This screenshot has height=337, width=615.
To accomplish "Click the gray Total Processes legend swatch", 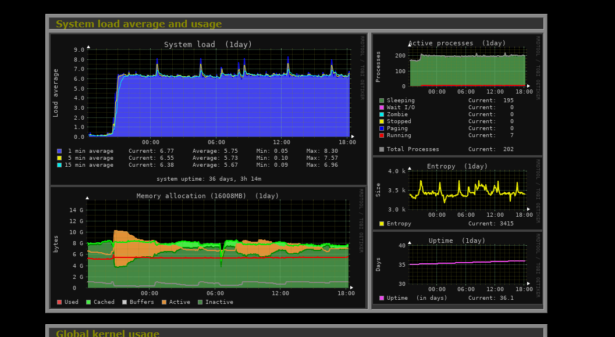I will pos(382,149).
